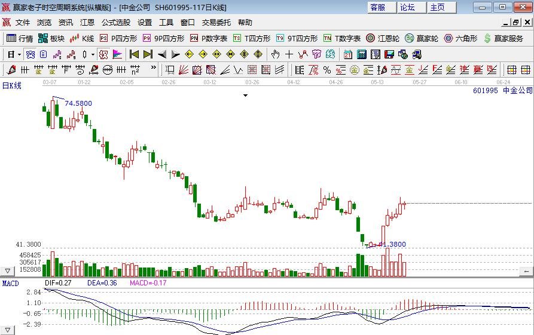The image size is (534, 335).
Task: Open the T四方形 tool
Action: point(252,38)
